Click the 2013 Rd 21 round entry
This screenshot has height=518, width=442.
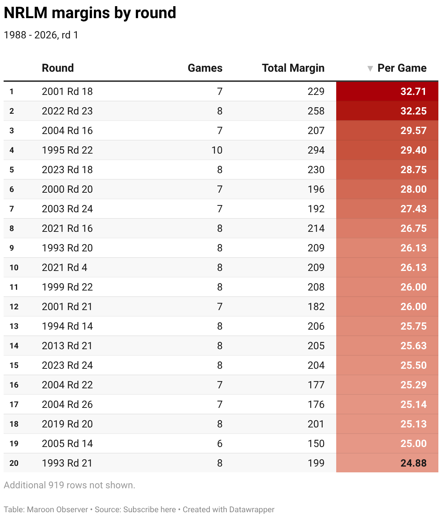click(67, 346)
